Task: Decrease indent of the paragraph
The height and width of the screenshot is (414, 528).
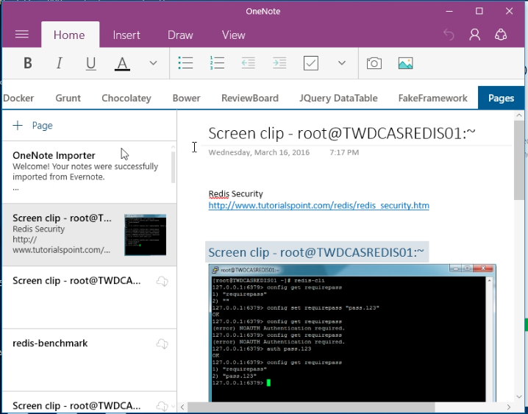Action: pyautogui.click(x=248, y=63)
